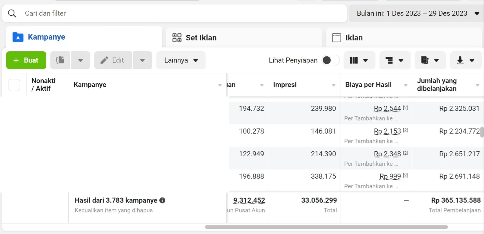484x234 pixels.
Task: Select the 194.732 reach cell
Action: [x=251, y=109]
